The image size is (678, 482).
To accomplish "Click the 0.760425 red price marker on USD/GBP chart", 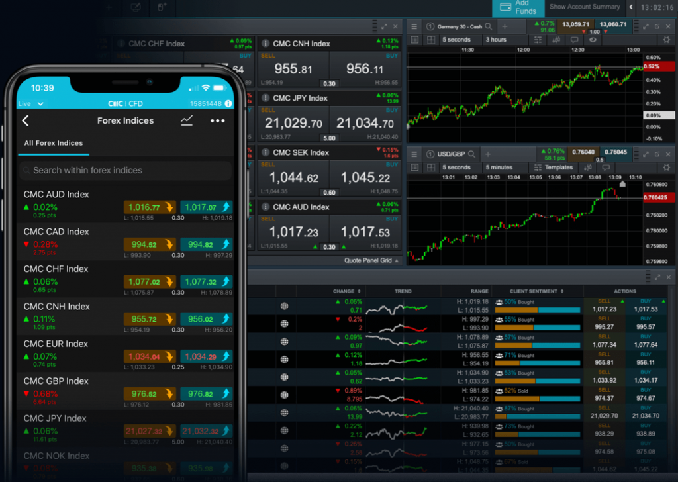I will tap(659, 197).
